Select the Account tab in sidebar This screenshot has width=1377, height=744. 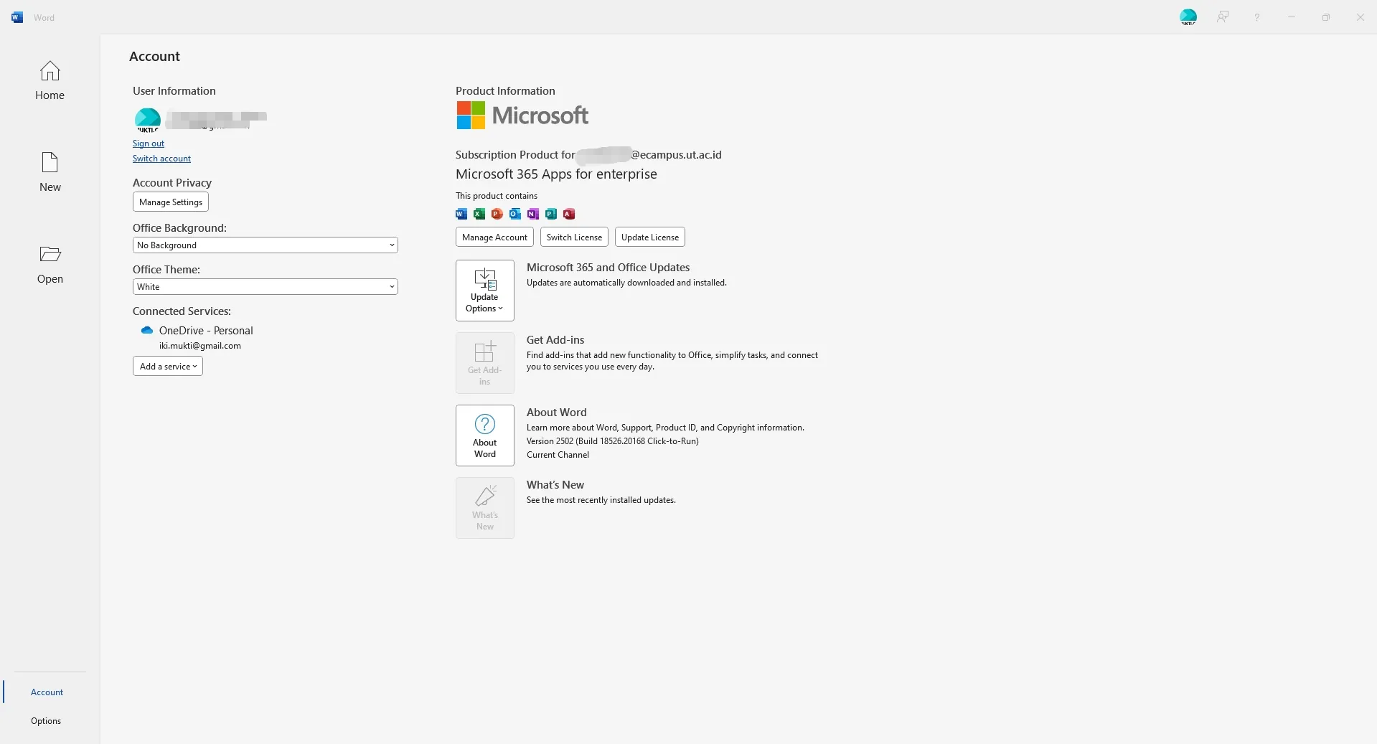pyautogui.click(x=47, y=692)
